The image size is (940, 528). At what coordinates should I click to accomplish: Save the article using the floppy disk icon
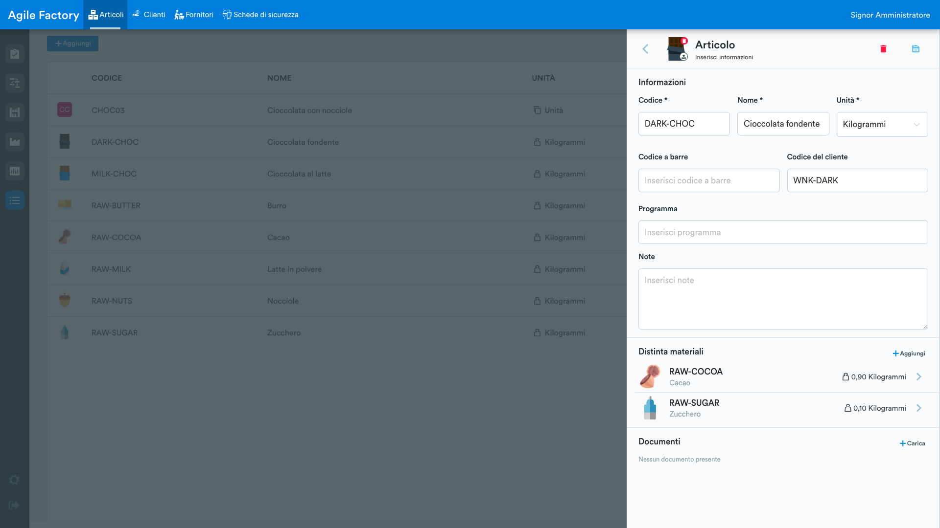916,49
